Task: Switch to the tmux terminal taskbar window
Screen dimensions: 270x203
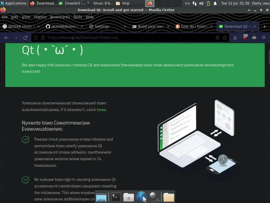Action: click(x=100, y=3)
